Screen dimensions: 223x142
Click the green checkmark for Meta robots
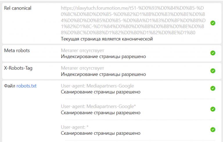tap(213, 53)
